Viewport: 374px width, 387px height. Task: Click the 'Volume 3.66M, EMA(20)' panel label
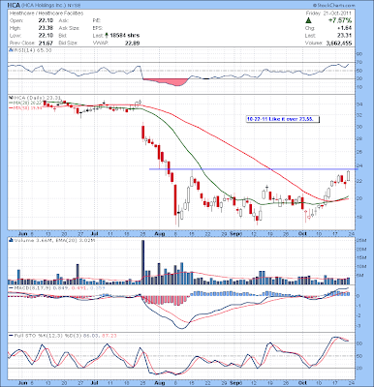[x=53, y=240]
